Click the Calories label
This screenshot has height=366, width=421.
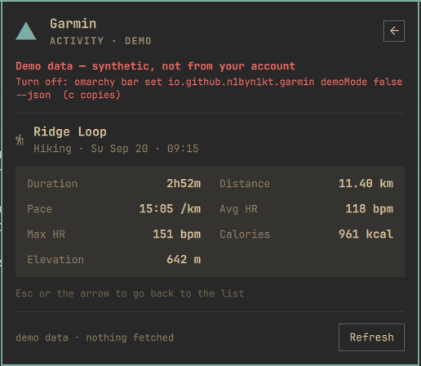pyautogui.click(x=245, y=234)
